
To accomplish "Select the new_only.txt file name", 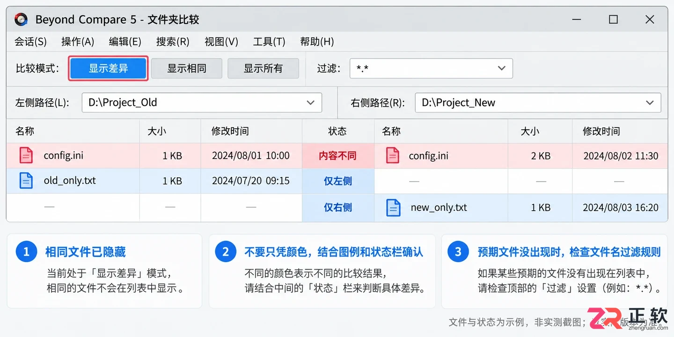I will tap(439, 207).
